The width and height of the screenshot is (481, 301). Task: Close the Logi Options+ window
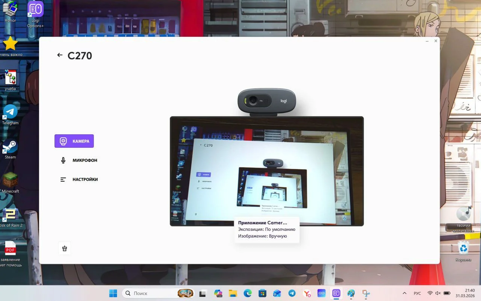pos(436,41)
